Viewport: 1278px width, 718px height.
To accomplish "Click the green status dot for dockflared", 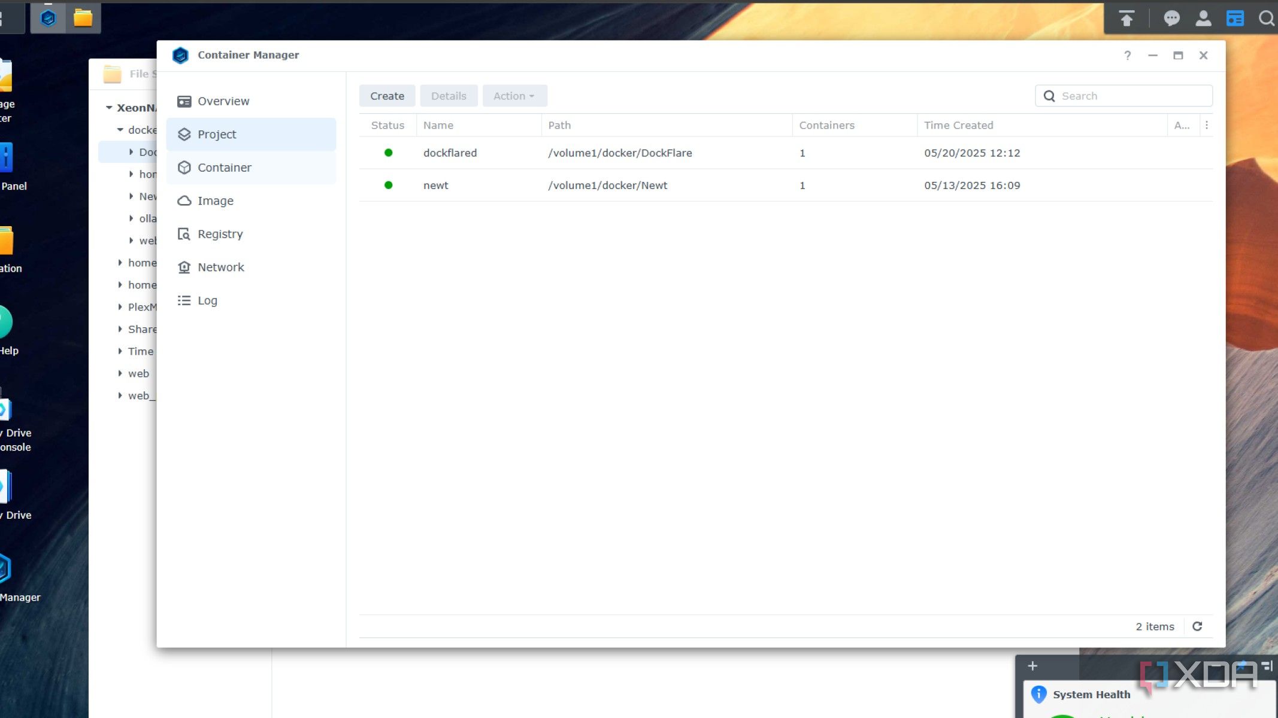I will coord(388,153).
